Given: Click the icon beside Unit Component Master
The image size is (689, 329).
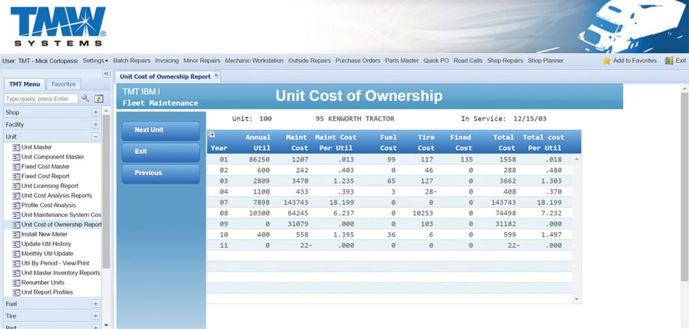Looking at the screenshot, I should click(x=16, y=157).
